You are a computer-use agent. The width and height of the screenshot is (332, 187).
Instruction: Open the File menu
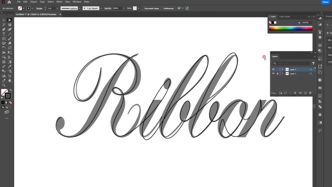click(19, 2)
